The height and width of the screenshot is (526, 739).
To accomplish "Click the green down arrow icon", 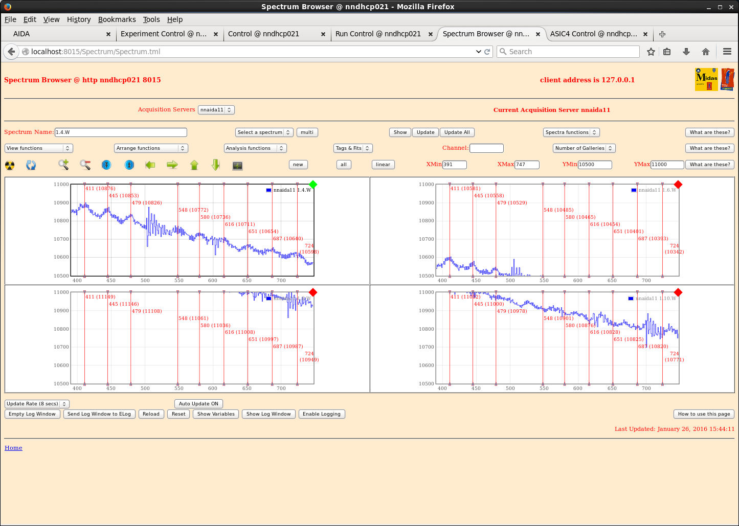I will click(x=216, y=165).
